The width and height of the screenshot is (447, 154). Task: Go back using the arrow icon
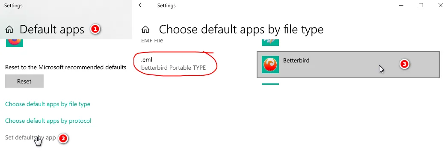[x=141, y=5]
